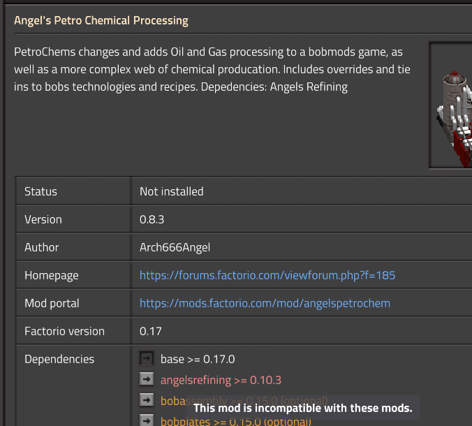Click the Version row label
The height and width of the screenshot is (426, 472).
tap(43, 219)
